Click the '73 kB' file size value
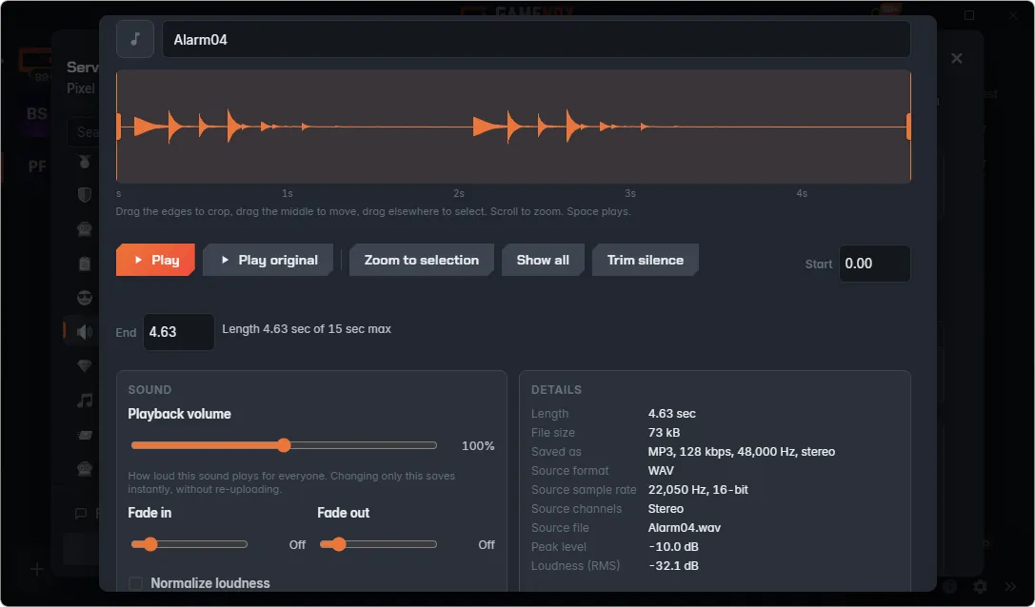Screen dimensions: 1035x607 (x=664, y=433)
